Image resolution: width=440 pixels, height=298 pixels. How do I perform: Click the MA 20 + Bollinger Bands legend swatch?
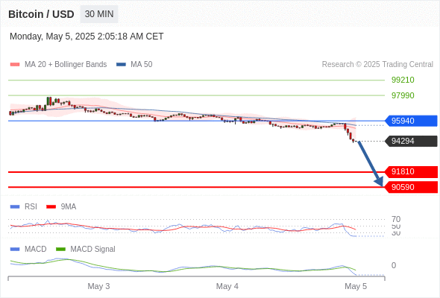15,65
